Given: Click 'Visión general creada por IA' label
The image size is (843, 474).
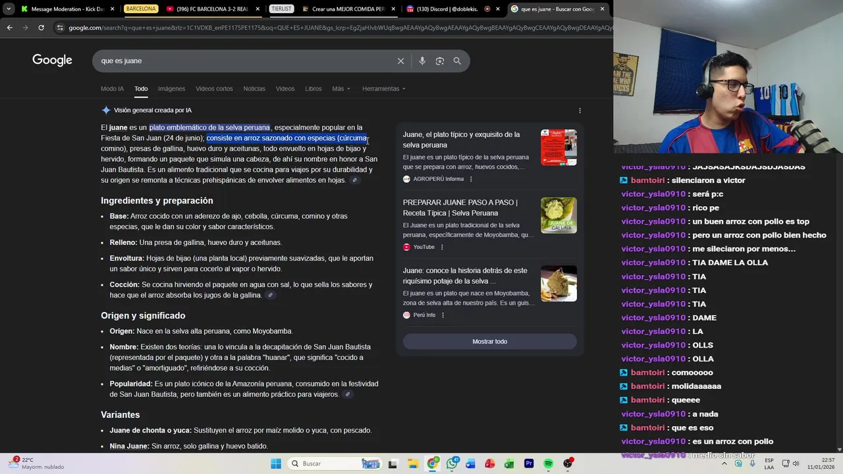Looking at the screenshot, I should click(153, 111).
